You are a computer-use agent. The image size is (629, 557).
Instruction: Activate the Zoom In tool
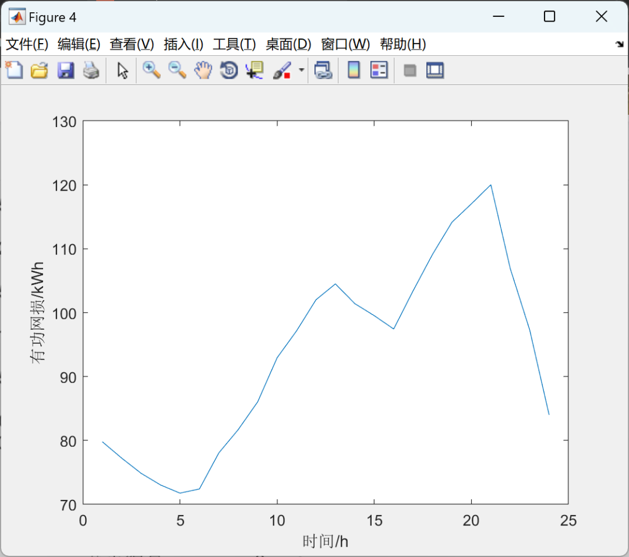click(151, 70)
